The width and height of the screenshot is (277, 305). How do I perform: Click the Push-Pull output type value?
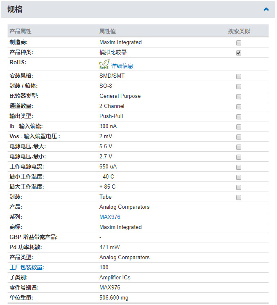pos(111,116)
